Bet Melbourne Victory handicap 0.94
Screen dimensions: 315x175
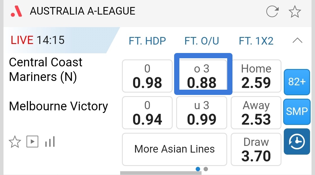pos(147,113)
